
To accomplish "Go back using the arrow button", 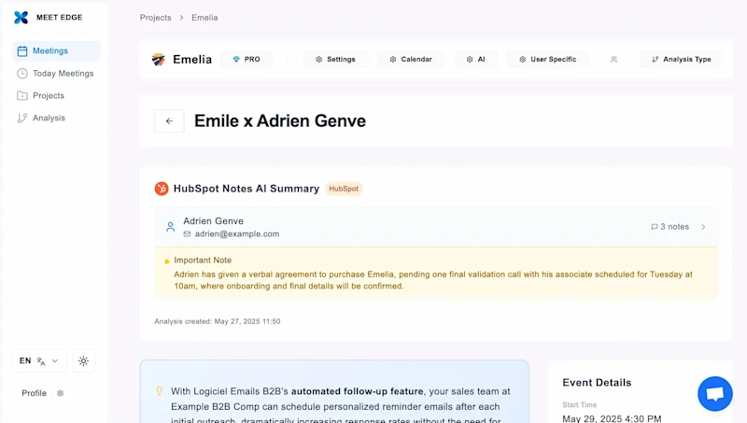I will tap(169, 121).
